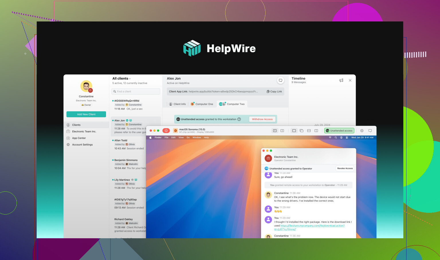The height and width of the screenshot is (260, 440).
Task: Click the Add New Client button
Action: coord(86,114)
